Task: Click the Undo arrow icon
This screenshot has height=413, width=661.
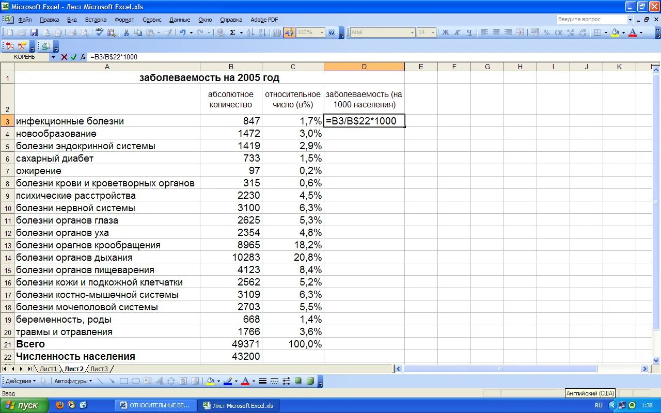Action: click(182, 33)
